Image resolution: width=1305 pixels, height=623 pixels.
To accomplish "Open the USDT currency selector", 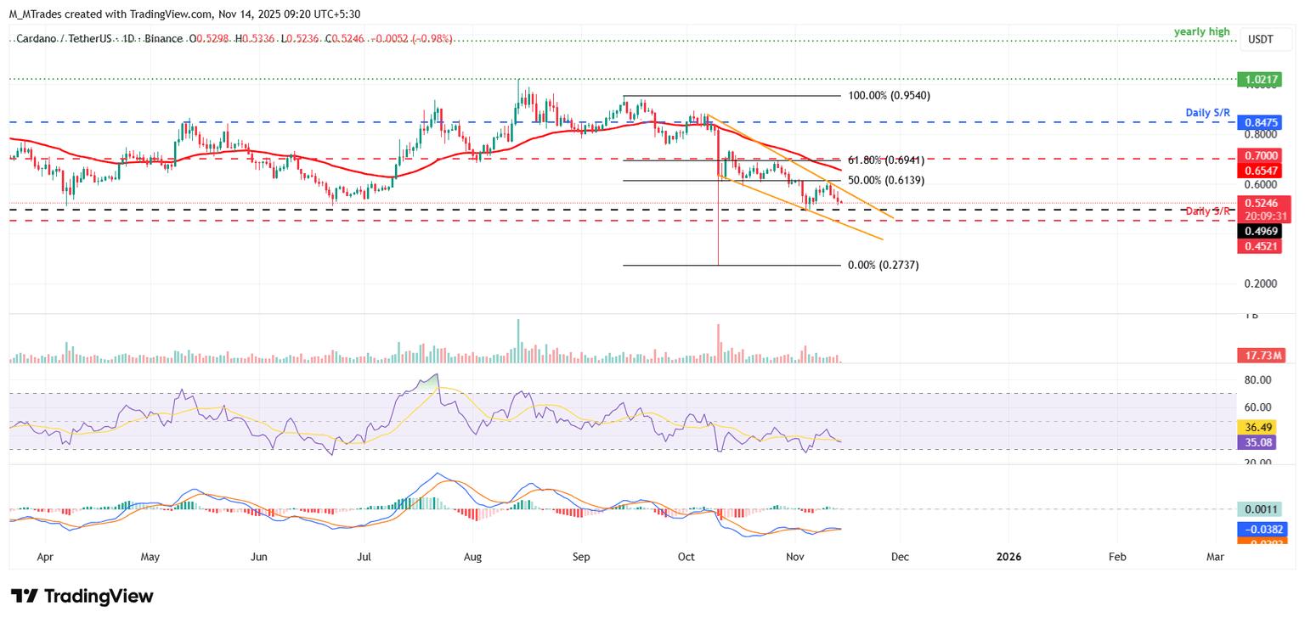I will pyautogui.click(x=1261, y=39).
